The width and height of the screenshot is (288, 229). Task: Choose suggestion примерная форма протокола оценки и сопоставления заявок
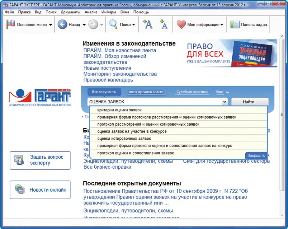(x=178, y=146)
